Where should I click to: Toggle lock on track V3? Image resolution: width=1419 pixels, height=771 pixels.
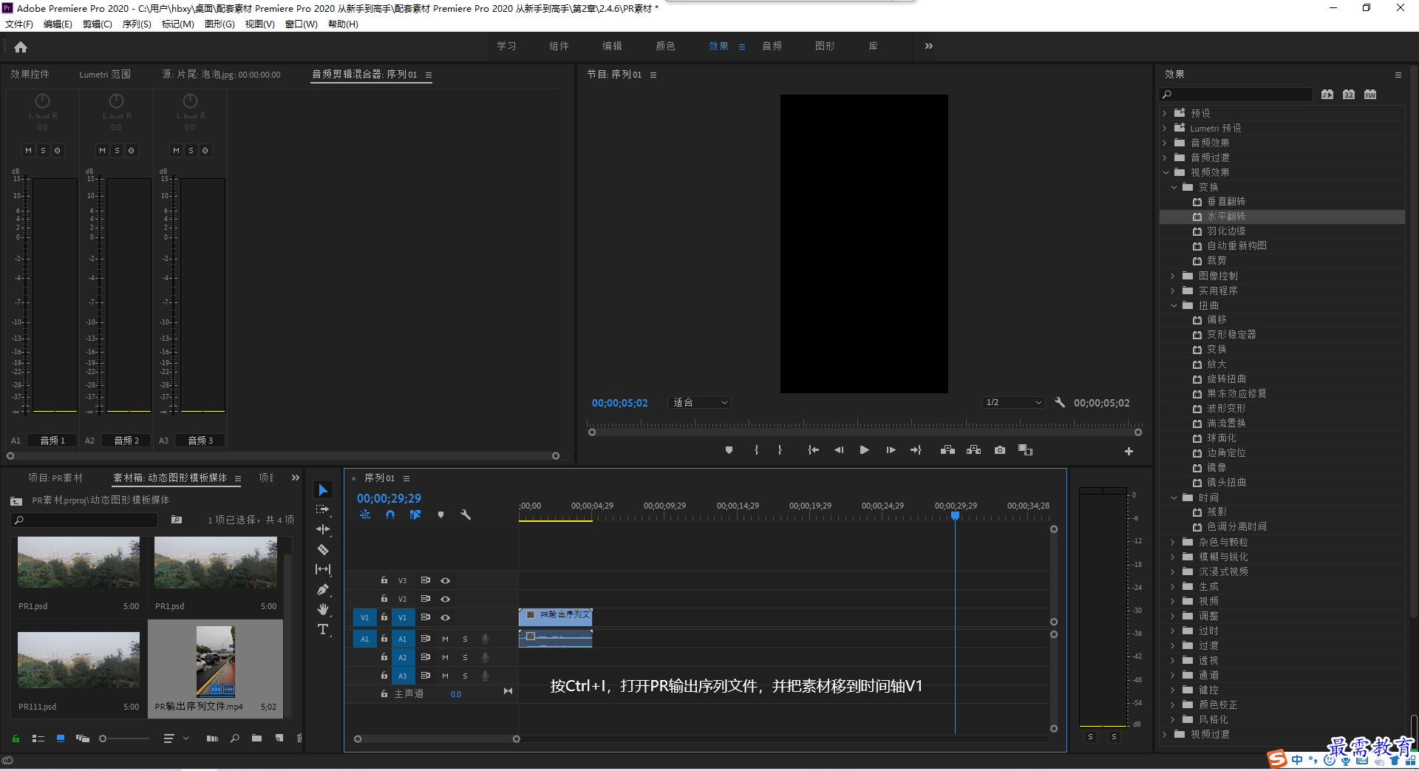click(384, 580)
